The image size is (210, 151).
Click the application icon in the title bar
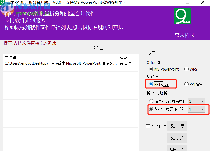[3, 2]
